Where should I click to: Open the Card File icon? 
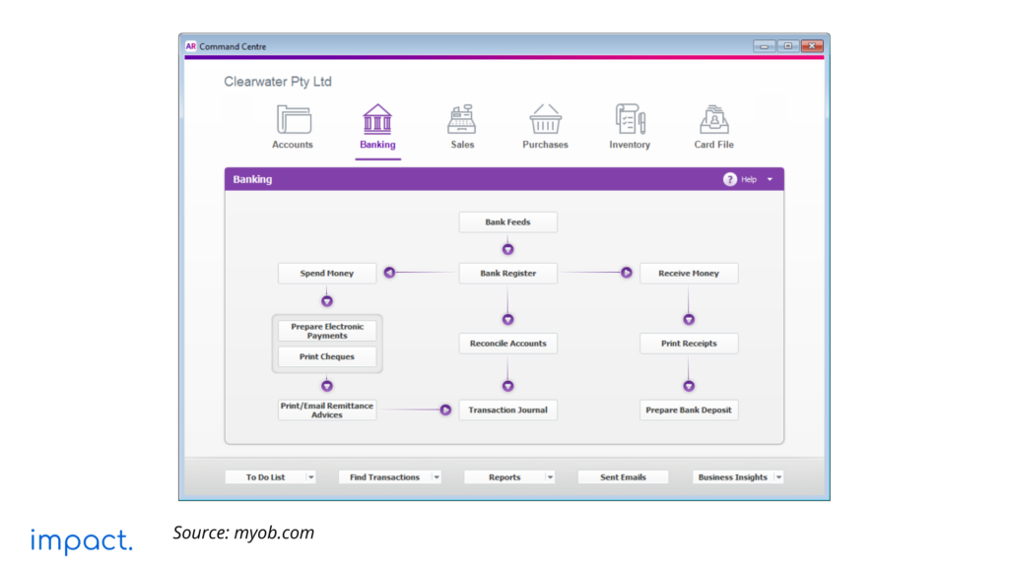pos(713,119)
